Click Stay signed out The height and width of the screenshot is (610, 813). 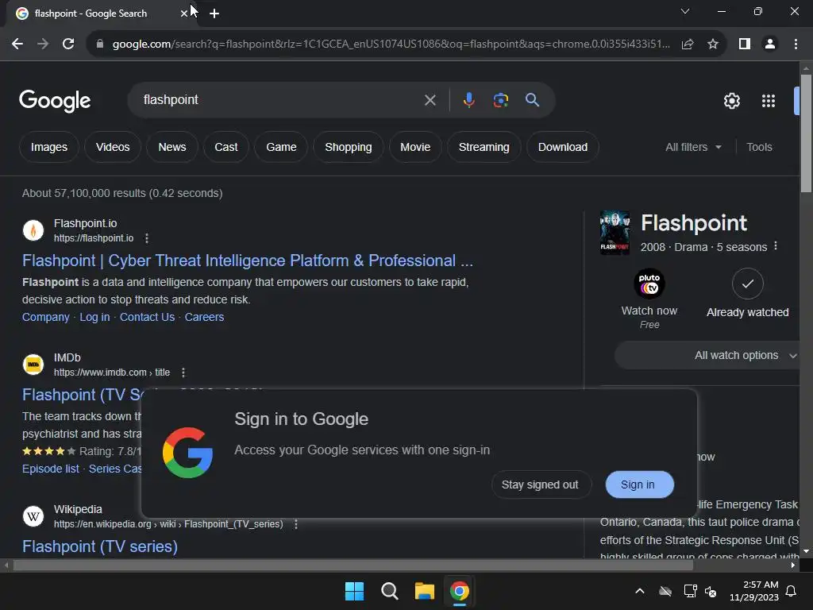click(540, 485)
